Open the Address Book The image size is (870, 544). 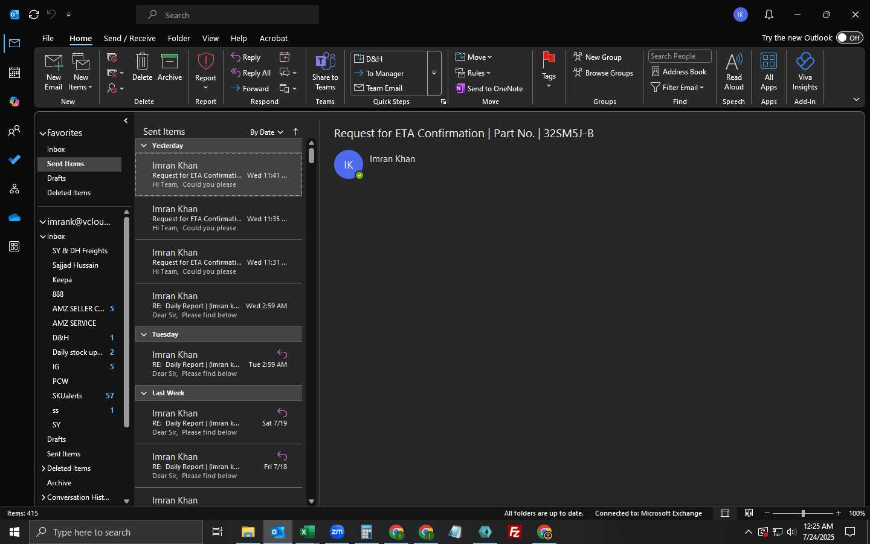point(678,71)
